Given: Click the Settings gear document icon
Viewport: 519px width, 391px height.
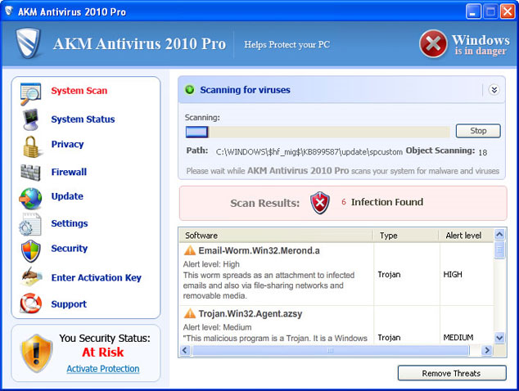Looking at the screenshot, I should point(30,225).
